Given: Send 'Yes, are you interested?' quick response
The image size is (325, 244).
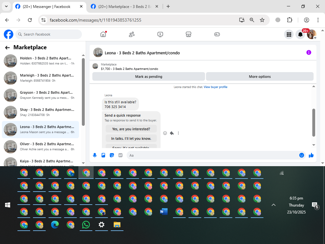Looking at the screenshot, I should click(131, 129).
